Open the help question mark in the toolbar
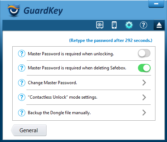This screenshot has height=142, width=167. point(144,25)
